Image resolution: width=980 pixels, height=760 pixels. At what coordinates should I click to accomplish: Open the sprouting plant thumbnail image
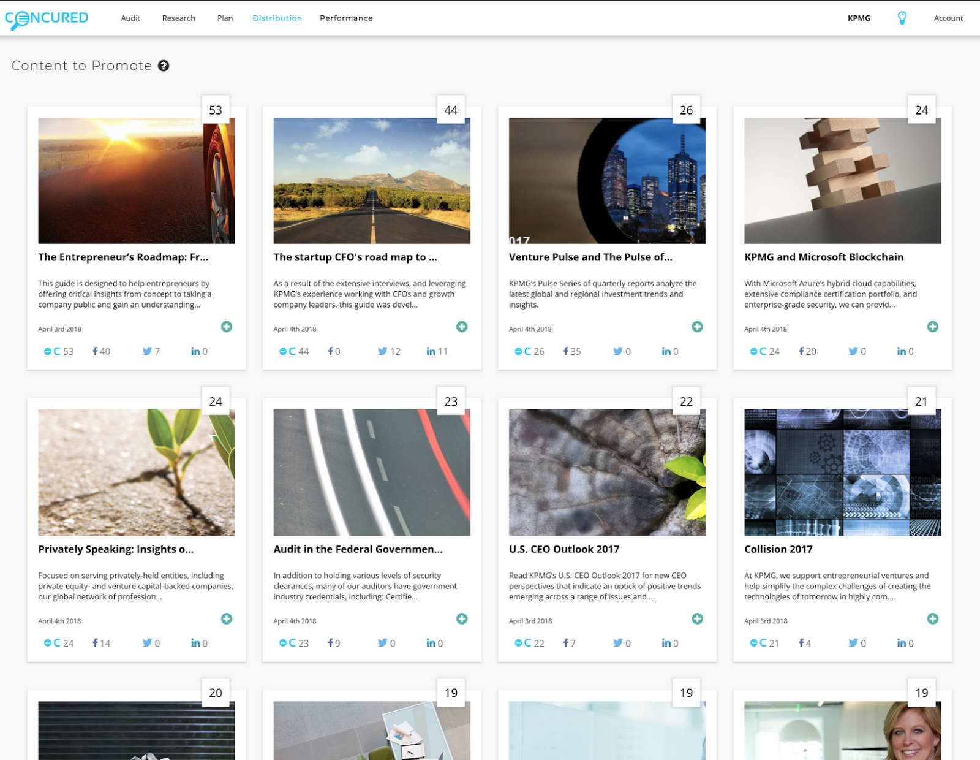tap(136, 473)
